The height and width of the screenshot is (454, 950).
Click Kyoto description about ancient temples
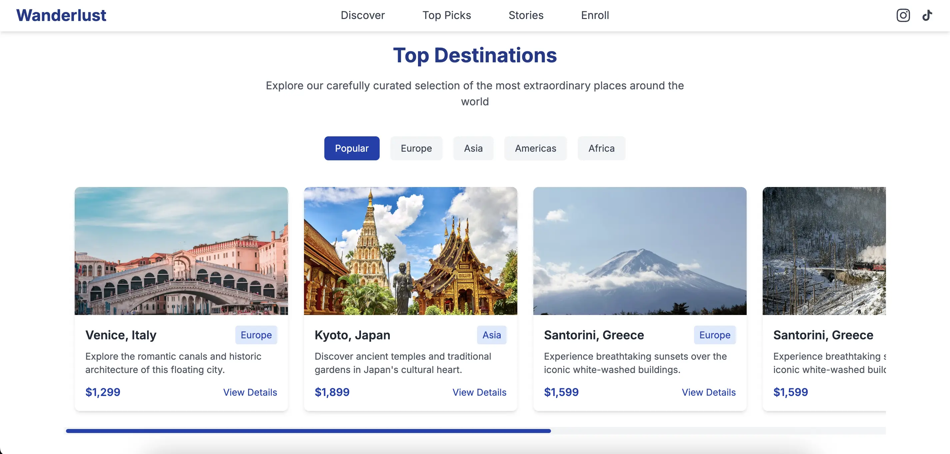(x=403, y=363)
